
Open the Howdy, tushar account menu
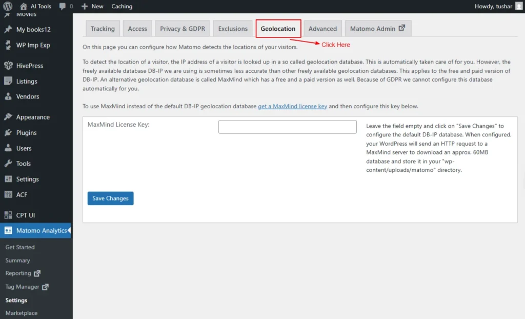[x=497, y=6]
